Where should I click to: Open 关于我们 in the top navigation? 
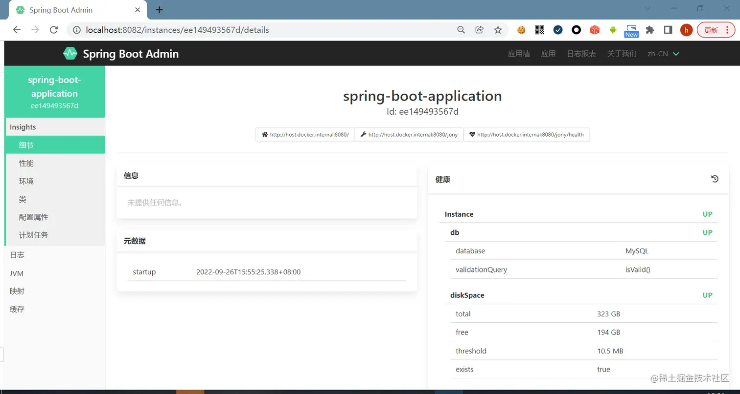click(x=622, y=54)
